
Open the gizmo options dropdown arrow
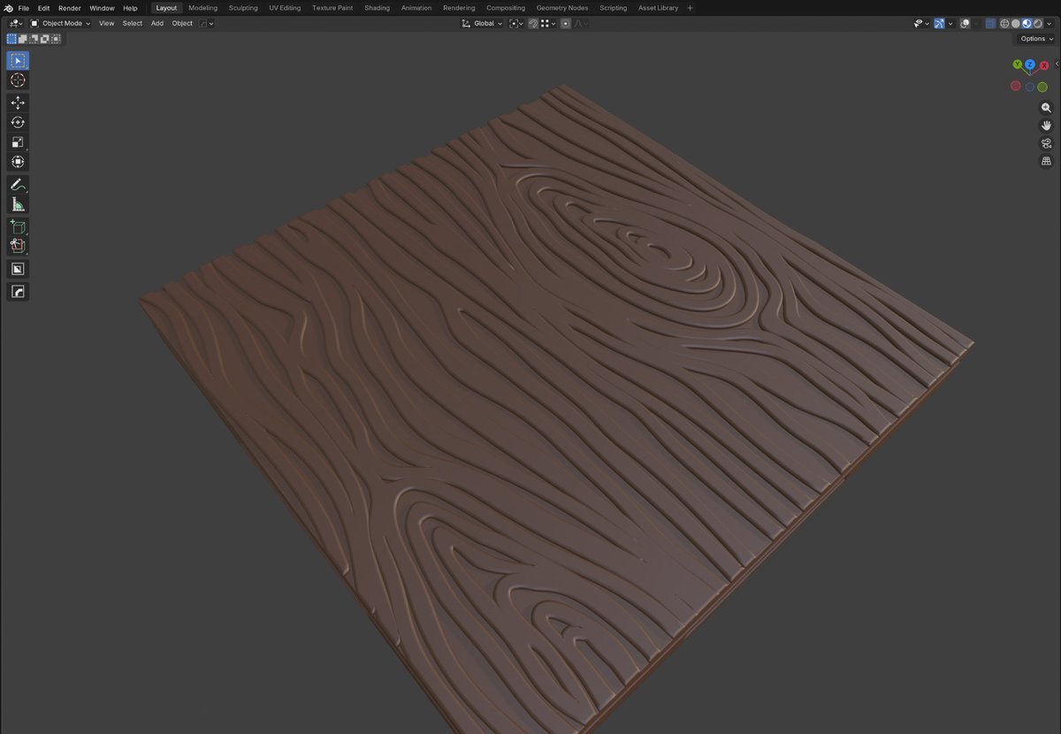click(x=950, y=23)
